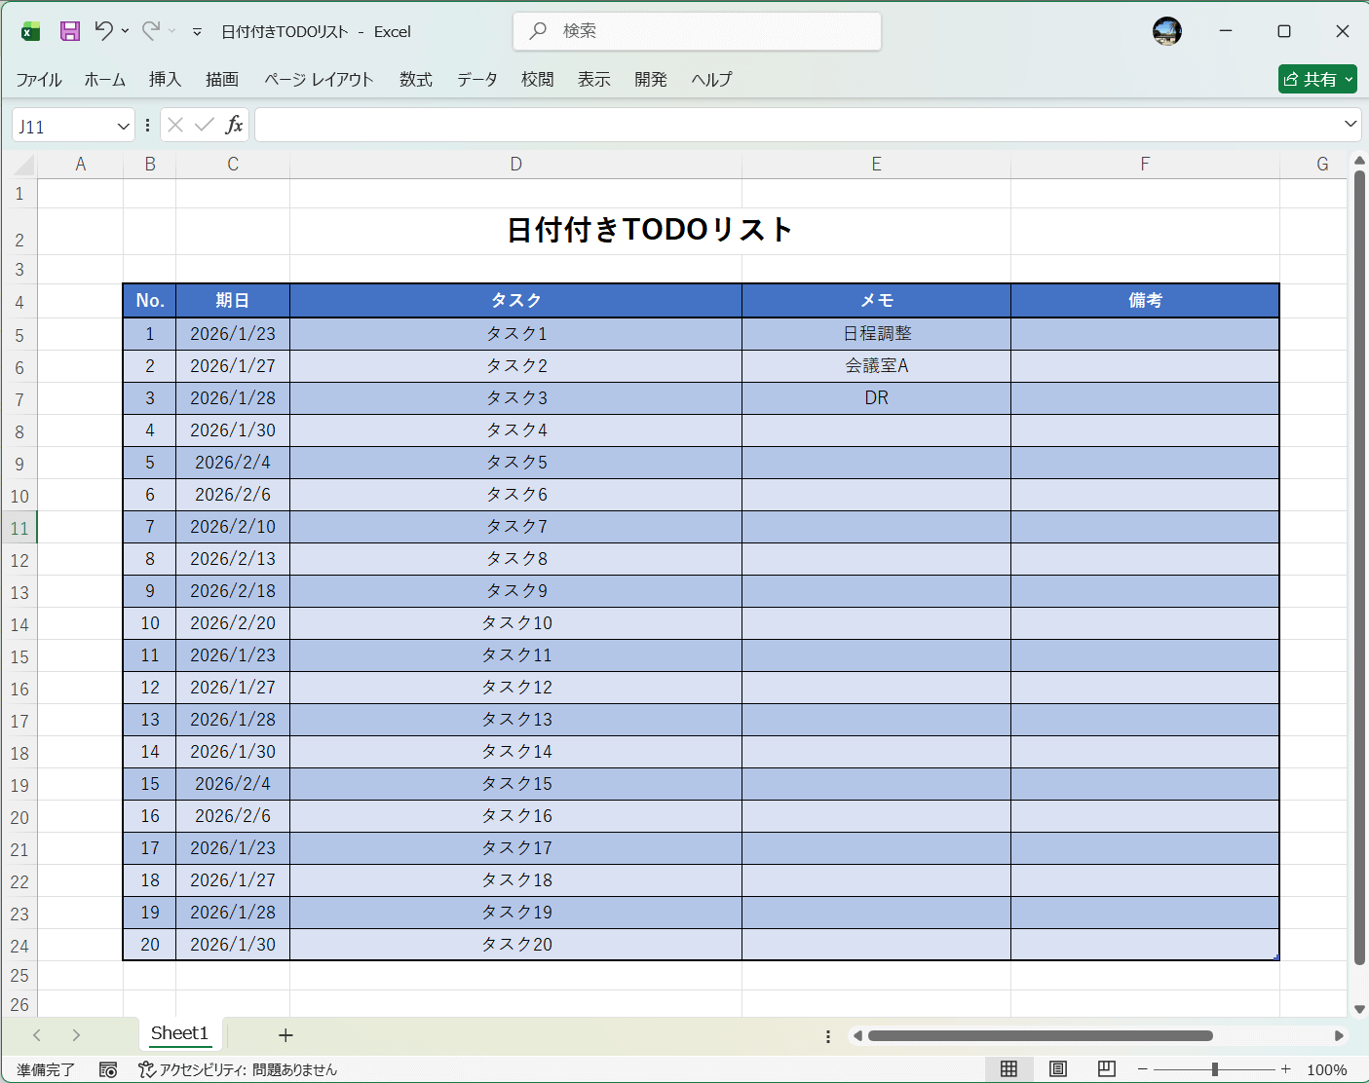The width and height of the screenshot is (1369, 1083).
Task: Redo the last action
Action: point(148,30)
